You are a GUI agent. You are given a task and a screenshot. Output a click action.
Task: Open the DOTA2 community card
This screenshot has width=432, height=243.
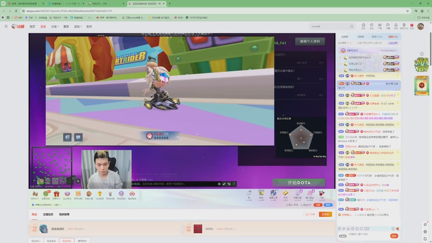tap(259, 228)
